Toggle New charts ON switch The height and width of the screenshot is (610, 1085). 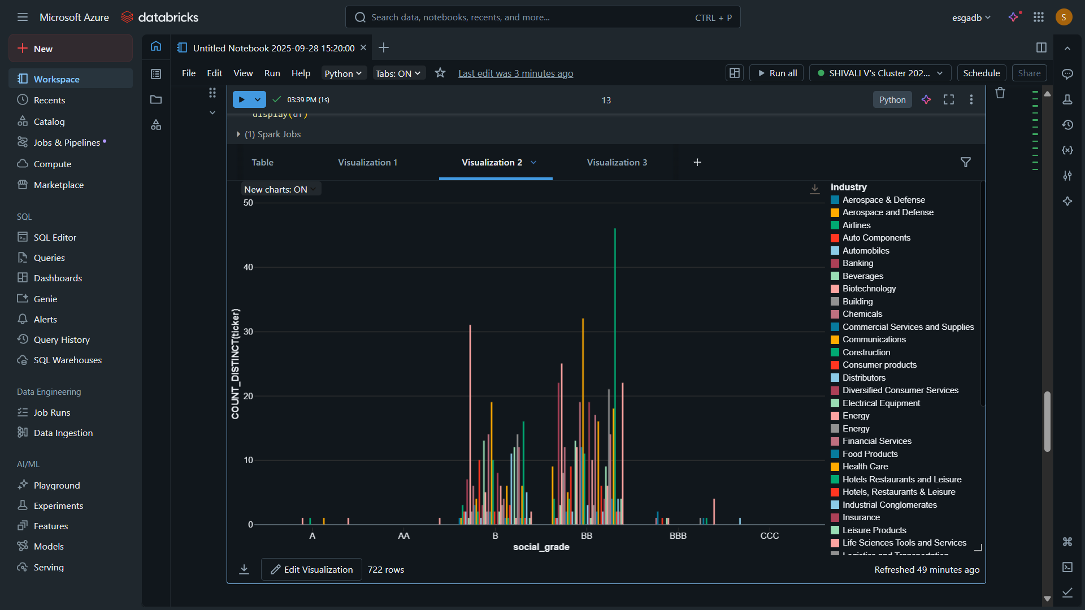[281, 189]
